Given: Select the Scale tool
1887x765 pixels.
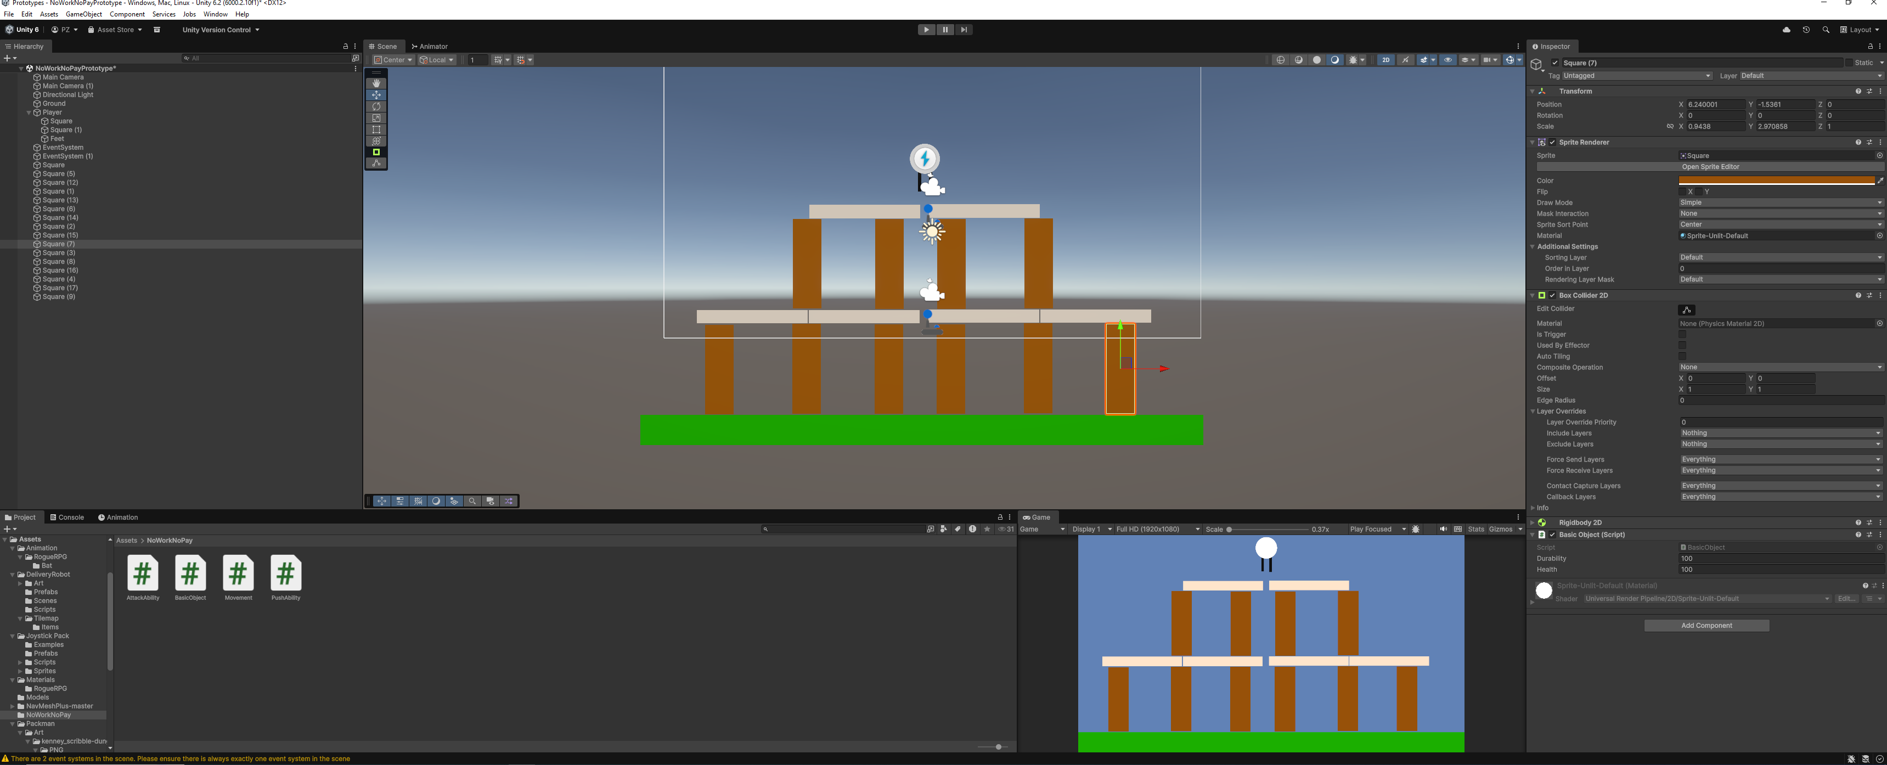Looking at the screenshot, I should 376,118.
